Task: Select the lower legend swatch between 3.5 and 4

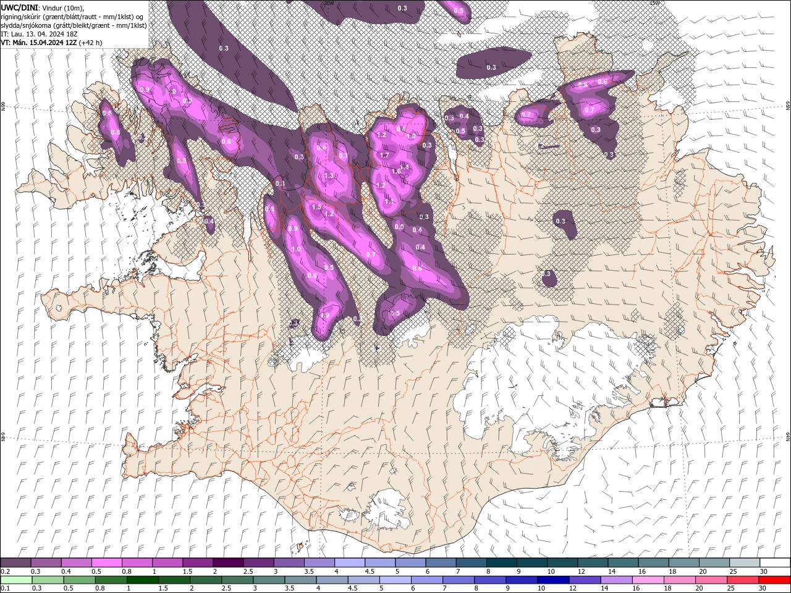Action: click(x=300, y=580)
